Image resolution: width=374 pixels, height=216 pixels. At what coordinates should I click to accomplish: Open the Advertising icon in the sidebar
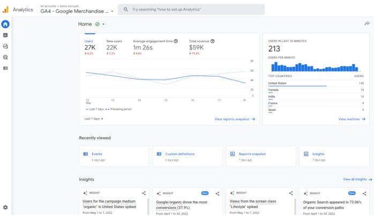(5, 57)
